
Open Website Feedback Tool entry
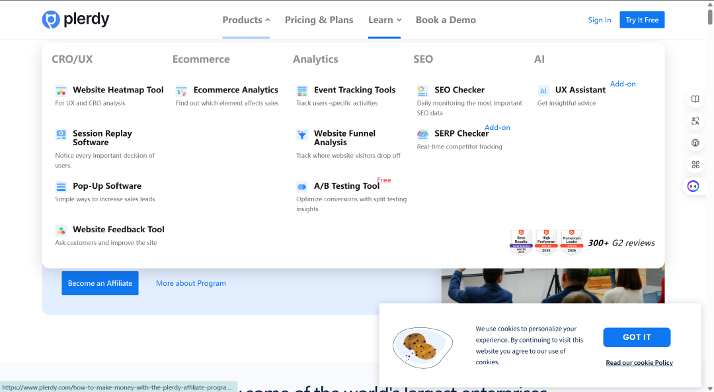[118, 230]
